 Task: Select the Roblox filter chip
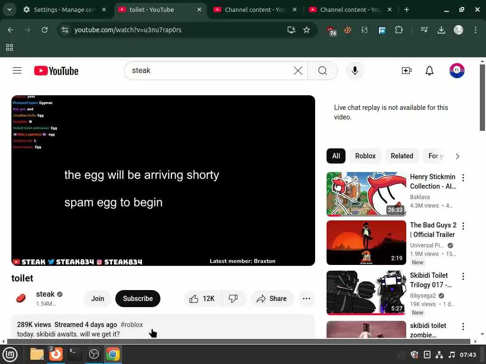[x=365, y=156]
